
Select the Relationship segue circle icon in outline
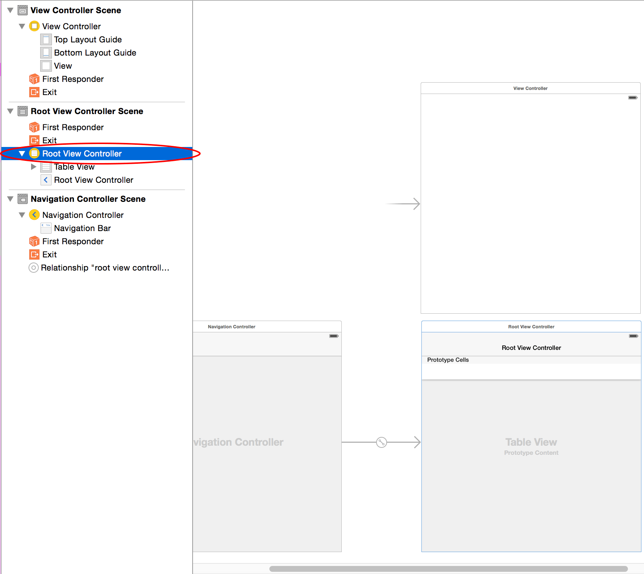click(33, 268)
